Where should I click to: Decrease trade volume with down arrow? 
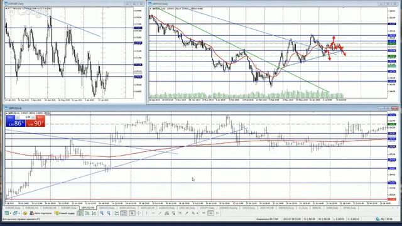[x=18, y=117]
